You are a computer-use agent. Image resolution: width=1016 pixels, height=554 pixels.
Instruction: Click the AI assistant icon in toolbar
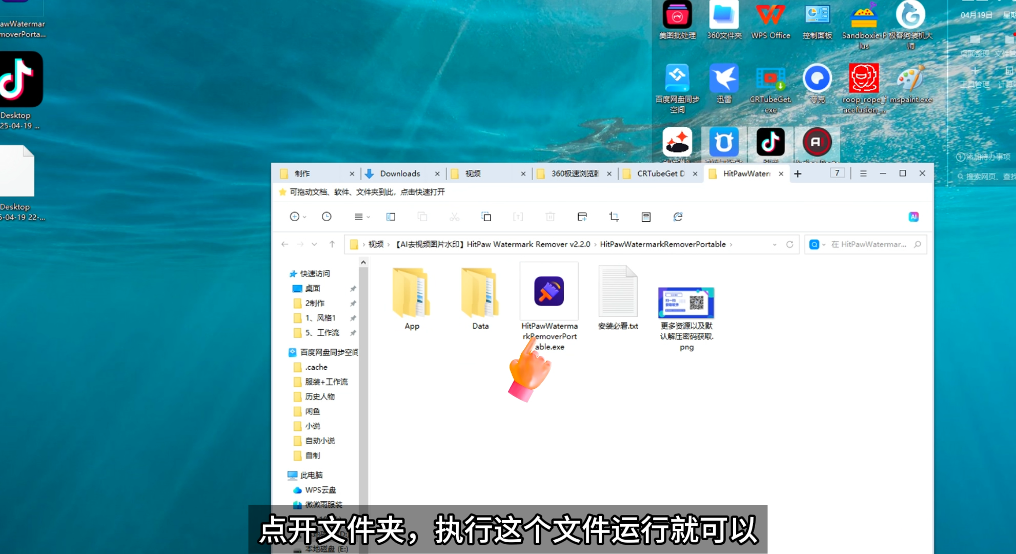click(x=913, y=217)
